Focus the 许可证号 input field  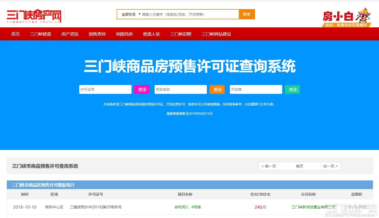pyautogui.click(x=105, y=89)
